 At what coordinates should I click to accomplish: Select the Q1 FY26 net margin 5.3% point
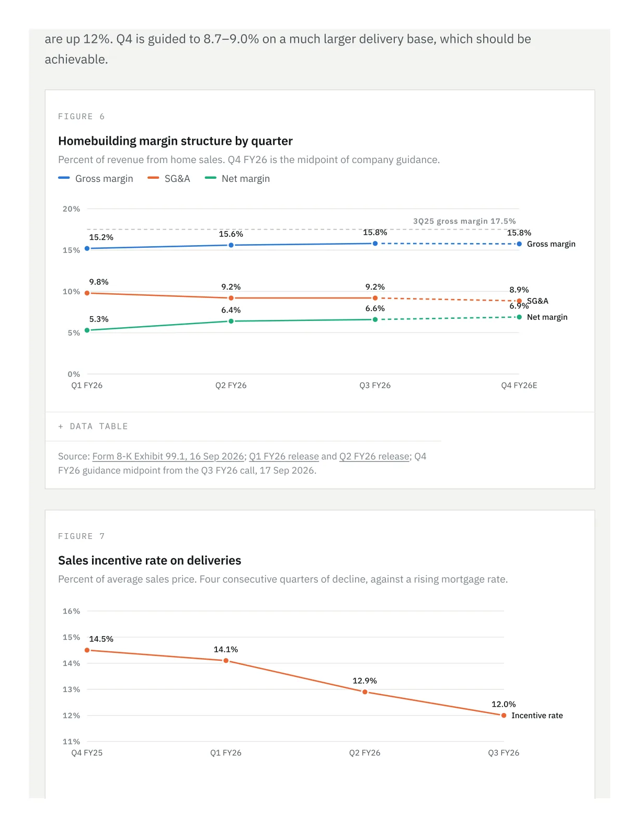pos(87,330)
